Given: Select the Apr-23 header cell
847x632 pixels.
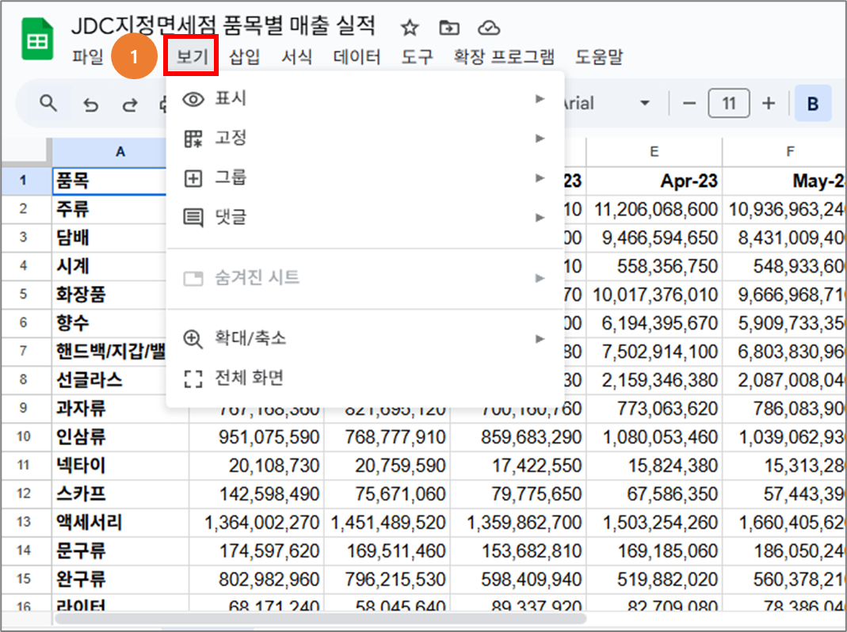Looking at the screenshot, I should coord(654,181).
